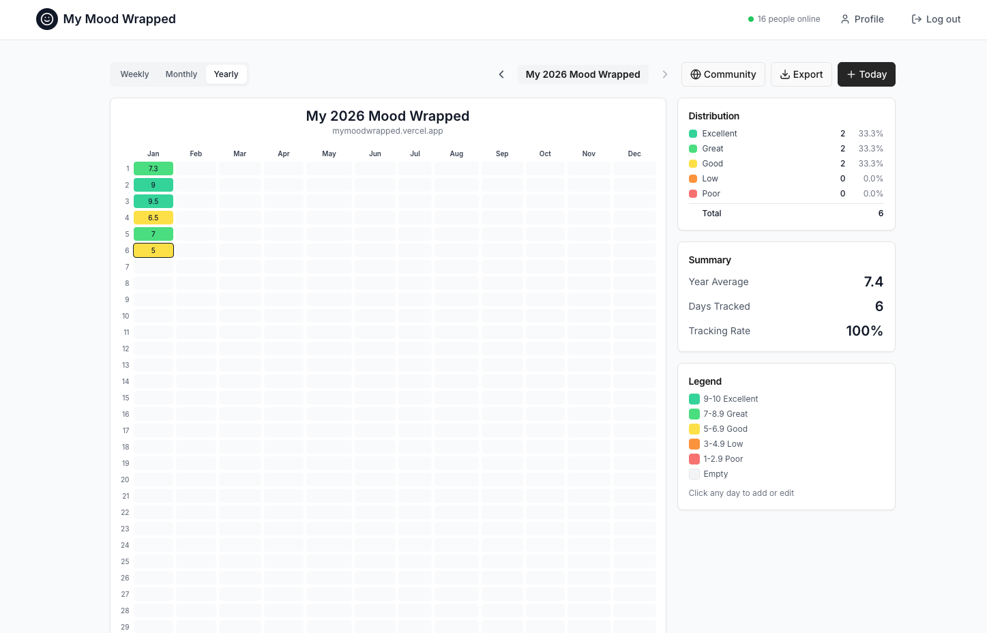Select the Yearly view toggle
Viewport: 987px width, 633px height.
(x=226, y=74)
